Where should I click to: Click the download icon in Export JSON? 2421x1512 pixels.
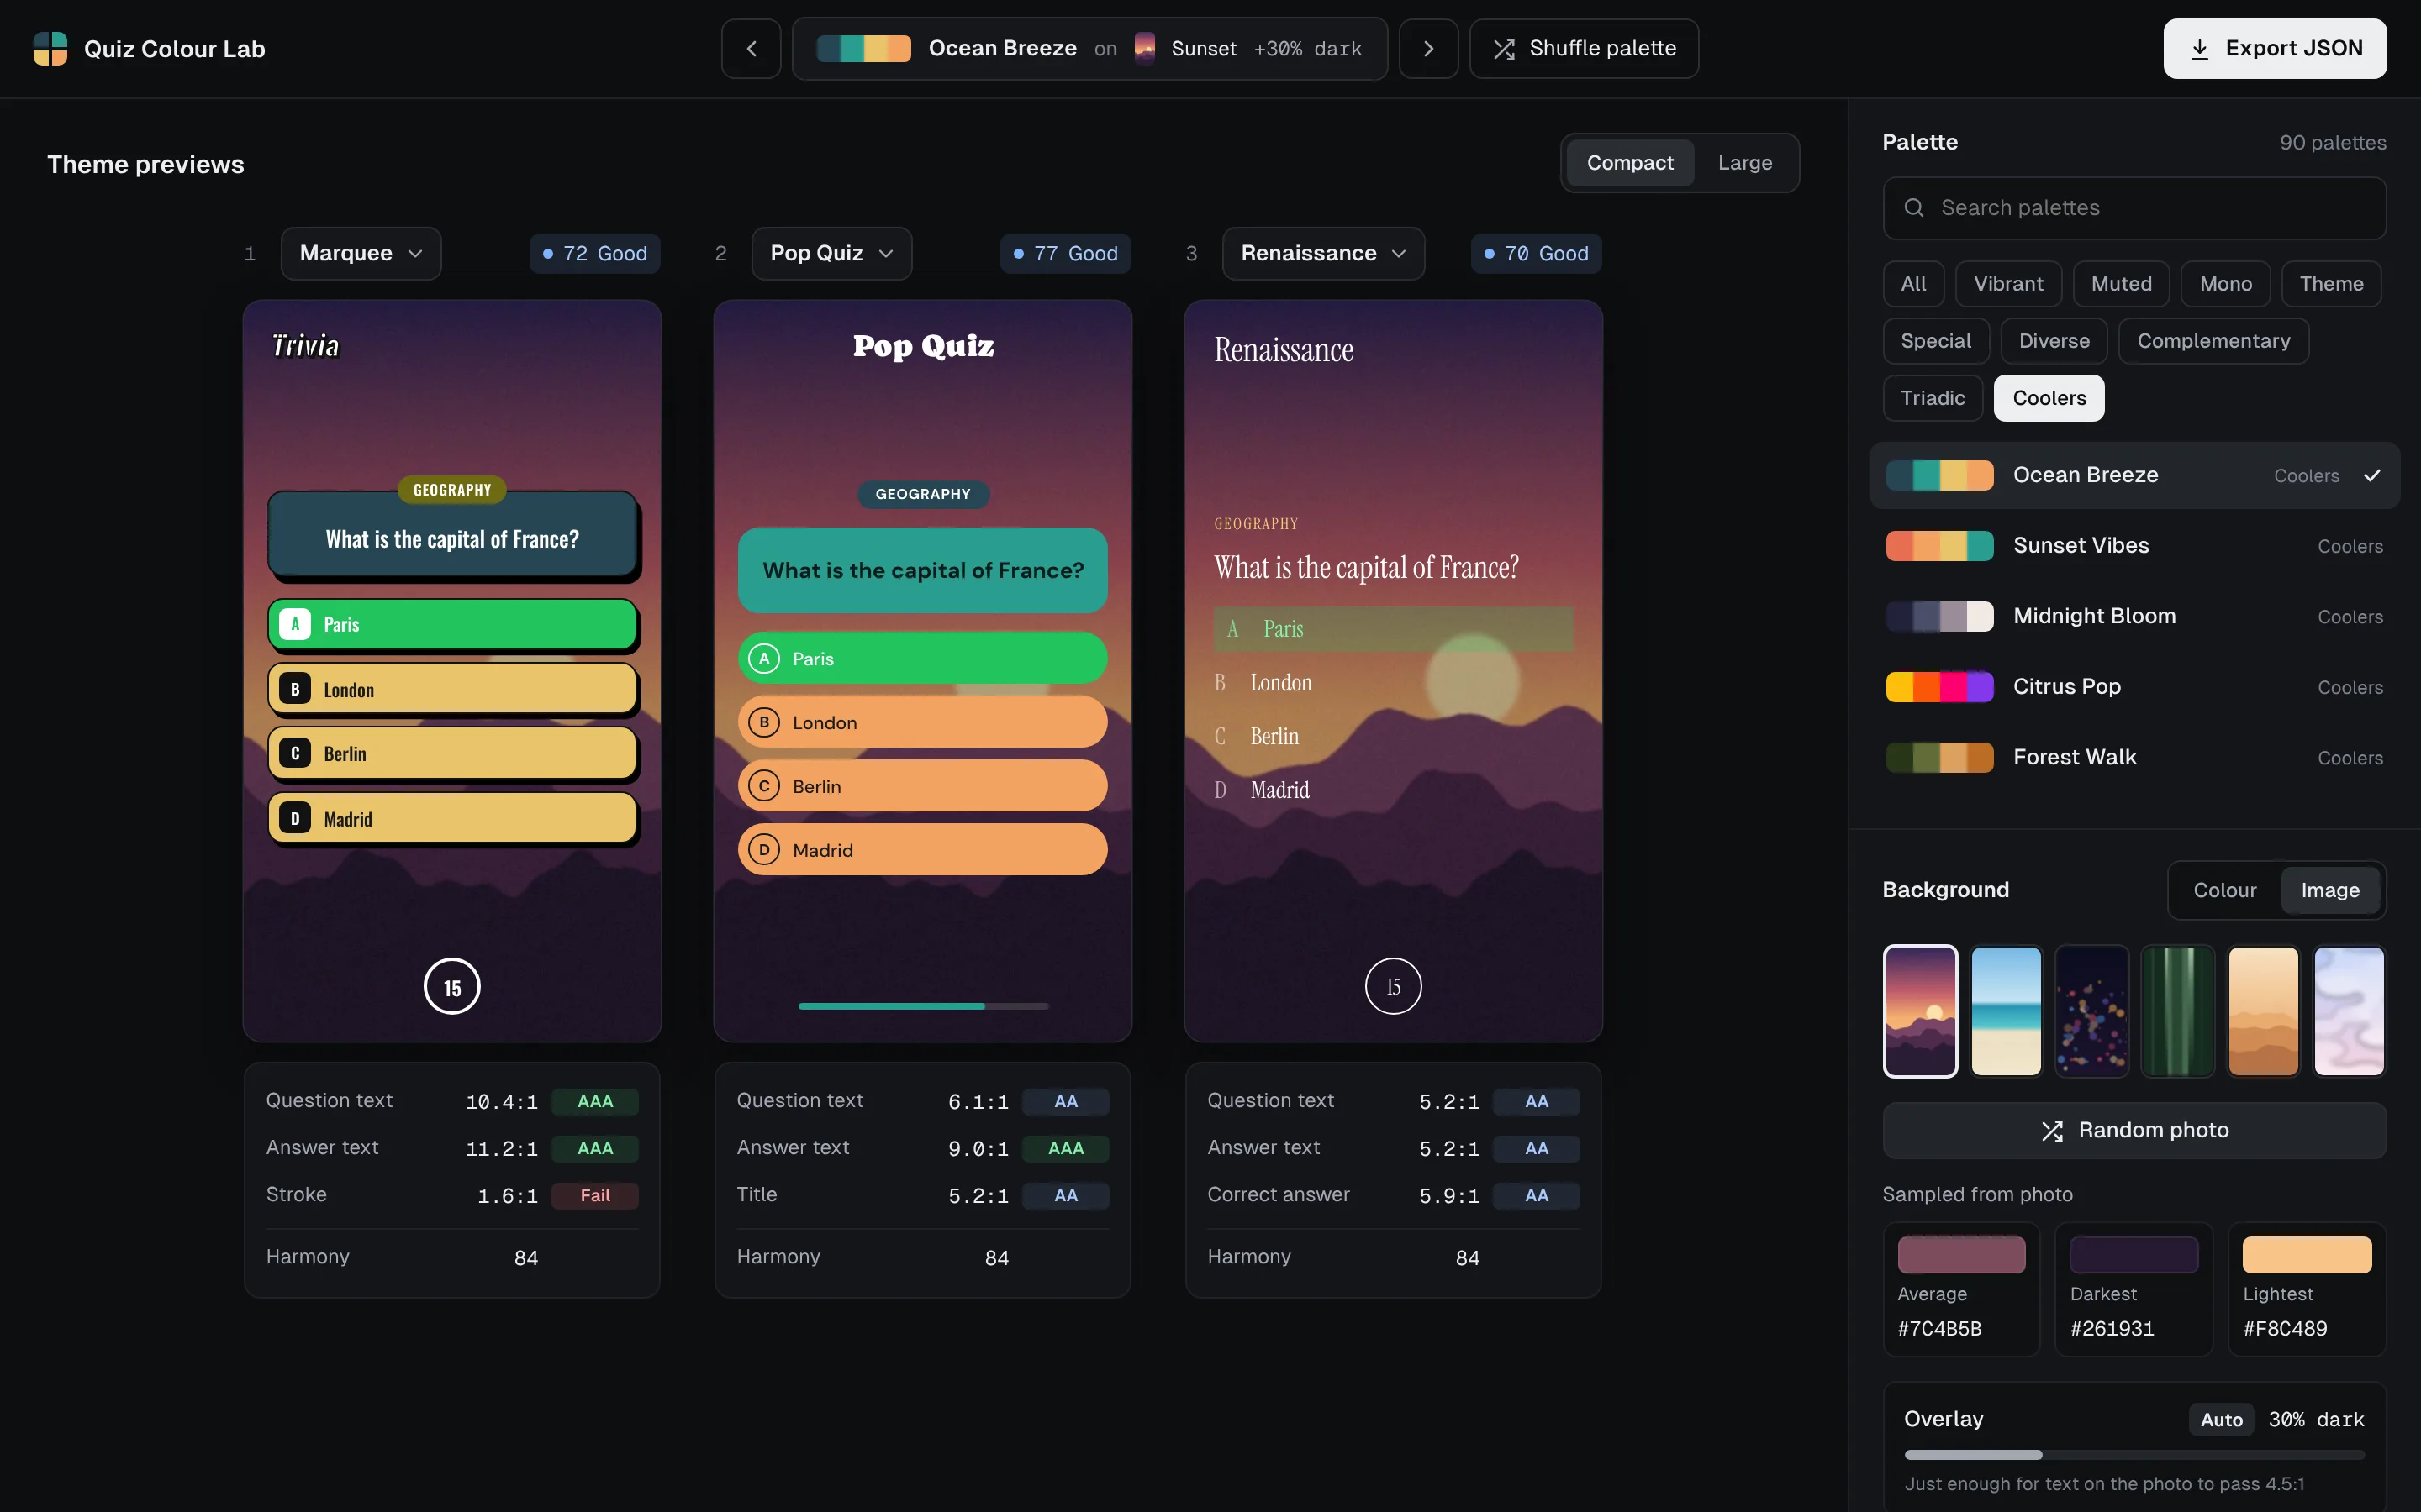tap(2199, 49)
